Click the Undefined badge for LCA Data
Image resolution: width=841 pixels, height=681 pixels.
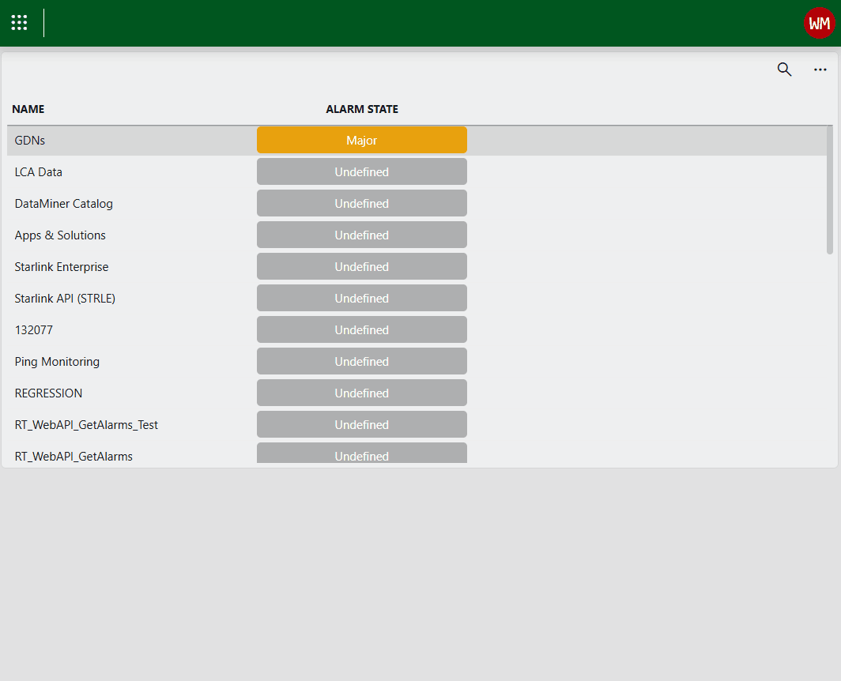362,172
